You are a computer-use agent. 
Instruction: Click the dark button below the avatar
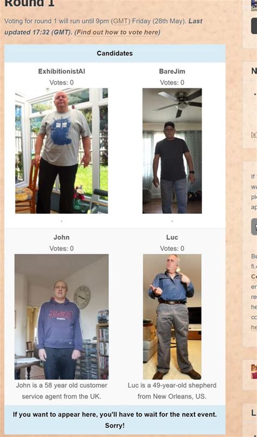pos(254,27)
